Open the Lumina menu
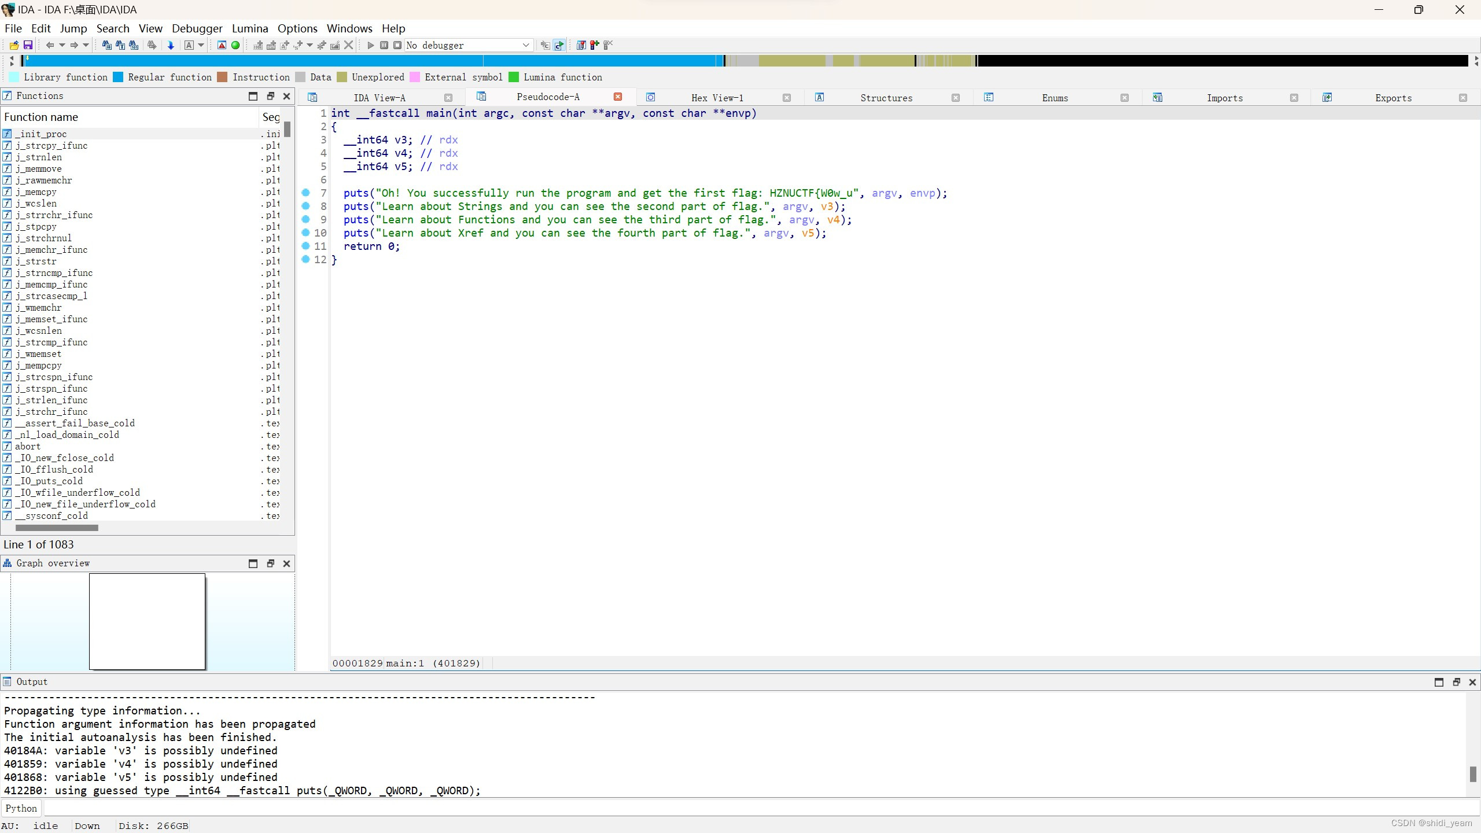 click(249, 28)
